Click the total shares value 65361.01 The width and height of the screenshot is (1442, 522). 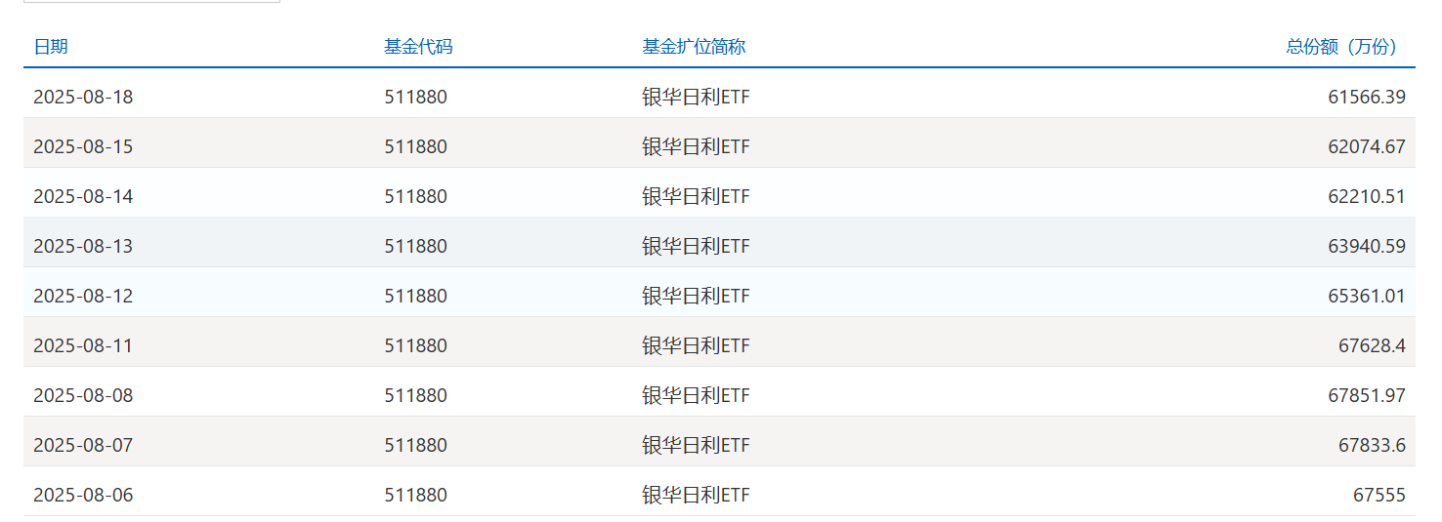1367,296
